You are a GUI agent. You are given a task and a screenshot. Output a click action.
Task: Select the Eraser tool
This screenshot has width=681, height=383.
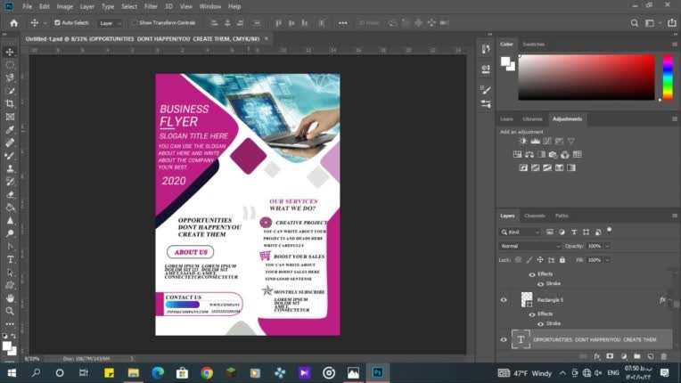[10, 195]
